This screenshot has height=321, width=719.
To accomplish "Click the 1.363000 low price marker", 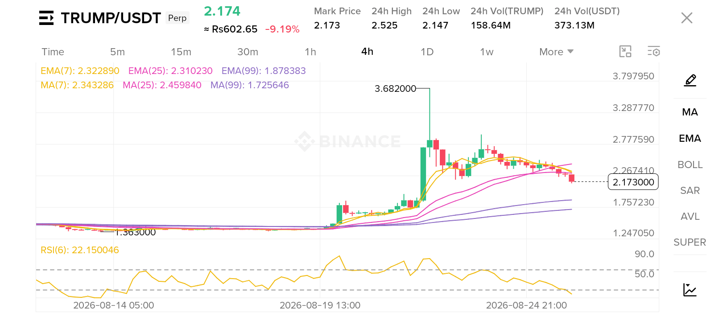I will coord(136,232).
